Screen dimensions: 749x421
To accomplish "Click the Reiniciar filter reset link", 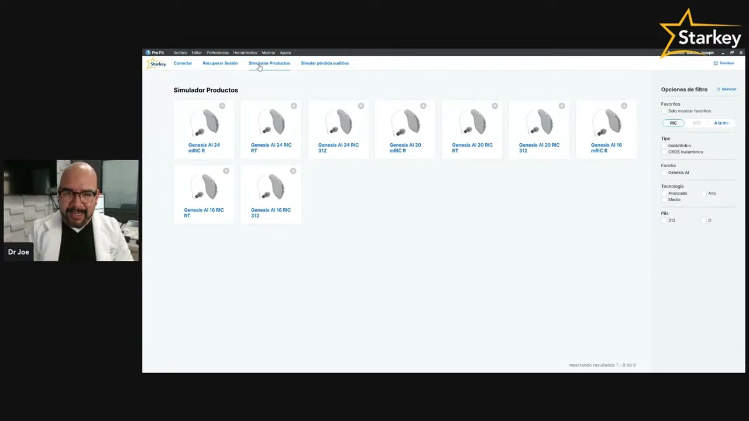I will 726,89.
